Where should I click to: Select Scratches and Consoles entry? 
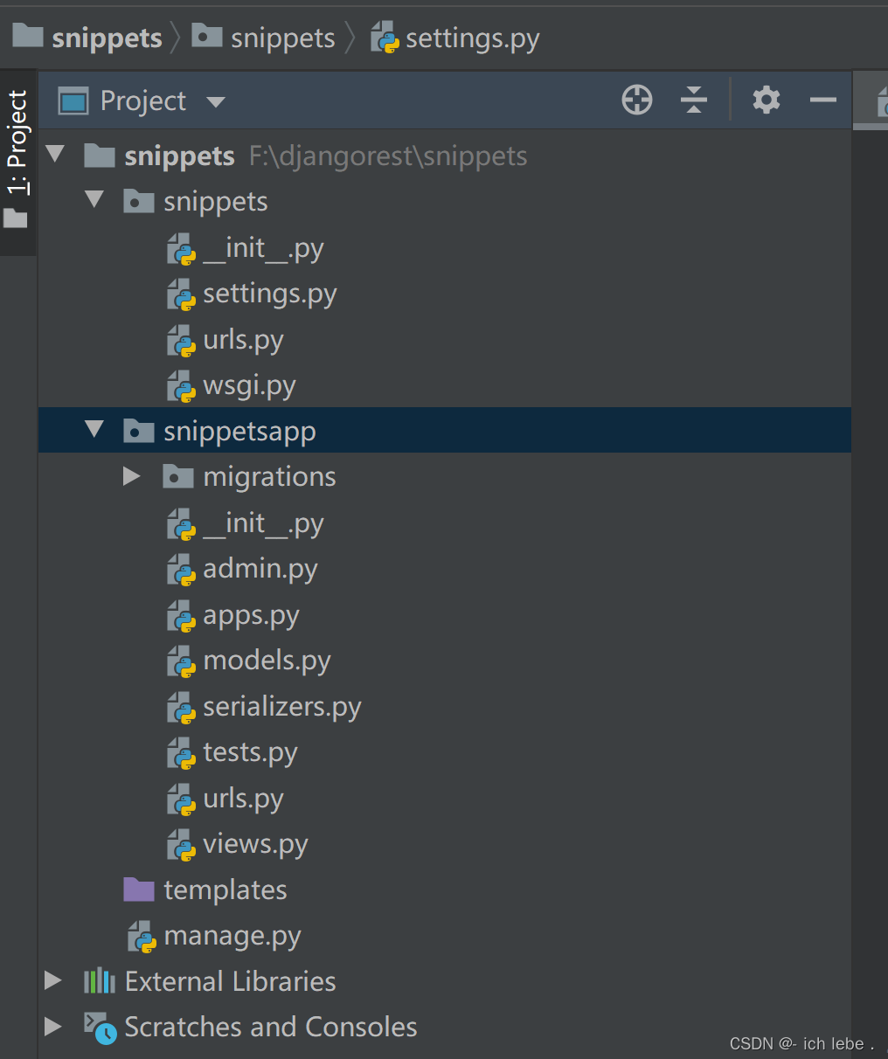click(x=445, y=1027)
